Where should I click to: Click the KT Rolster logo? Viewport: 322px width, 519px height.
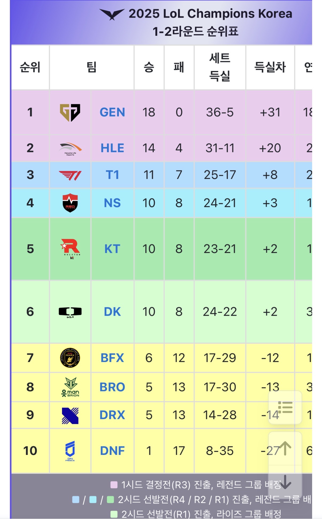coord(70,249)
